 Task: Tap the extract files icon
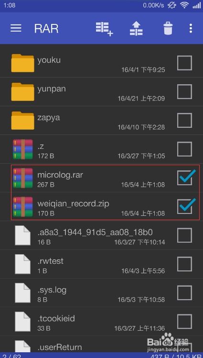tap(136, 29)
